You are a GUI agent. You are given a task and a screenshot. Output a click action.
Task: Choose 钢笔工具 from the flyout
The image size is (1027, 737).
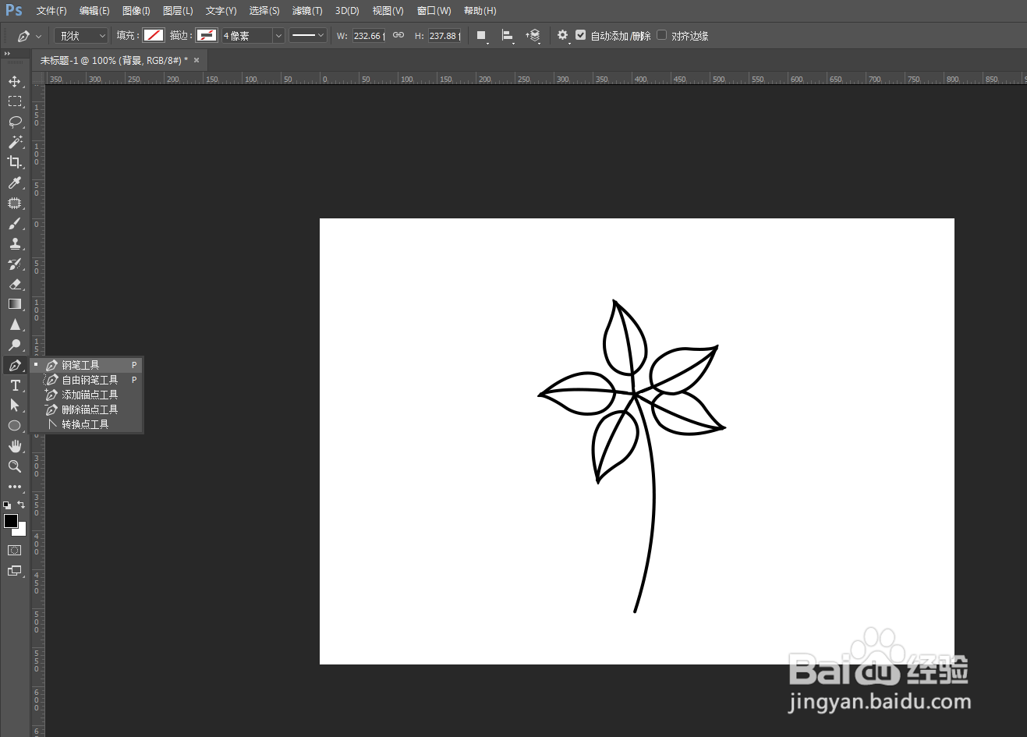[x=87, y=365]
